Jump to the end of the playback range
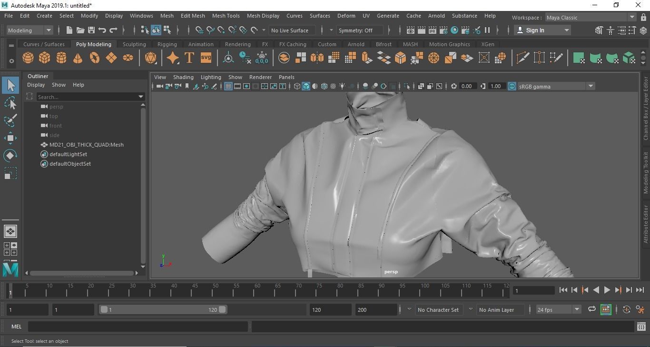Viewport: 650px width, 347px height. [x=640, y=290]
